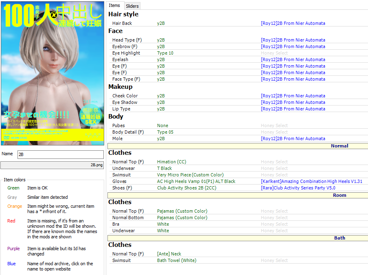Click the "Face" section heading
368x275 pixels.
pos(116,31)
